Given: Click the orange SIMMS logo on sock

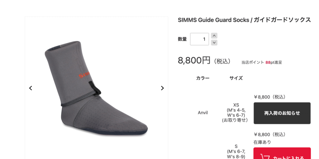Looking at the screenshot, I should click(85, 75).
